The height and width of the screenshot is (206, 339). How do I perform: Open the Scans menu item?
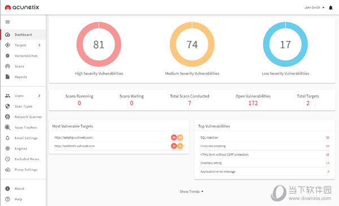pos(23,66)
